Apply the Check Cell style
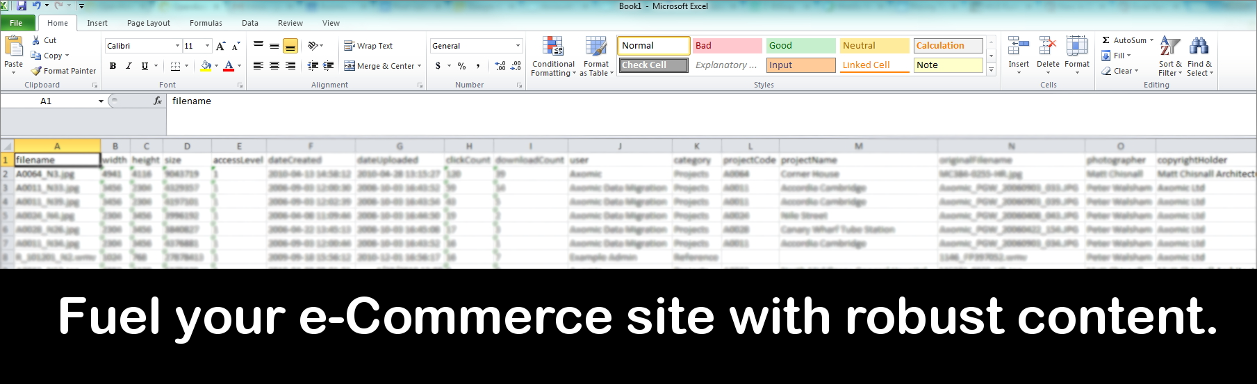The width and height of the screenshot is (1257, 384). pyautogui.click(x=653, y=65)
